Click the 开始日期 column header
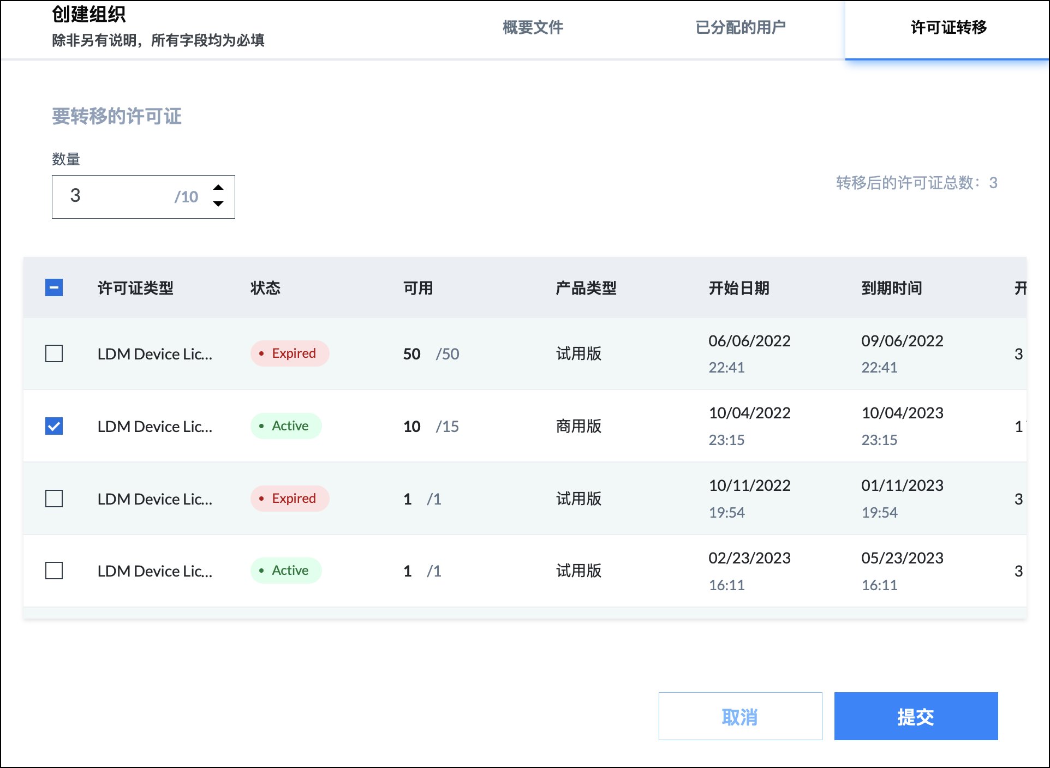The image size is (1050, 768). tap(739, 288)
